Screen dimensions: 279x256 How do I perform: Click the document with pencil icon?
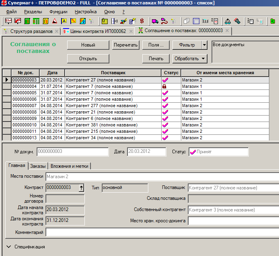[x=133, y=21]
